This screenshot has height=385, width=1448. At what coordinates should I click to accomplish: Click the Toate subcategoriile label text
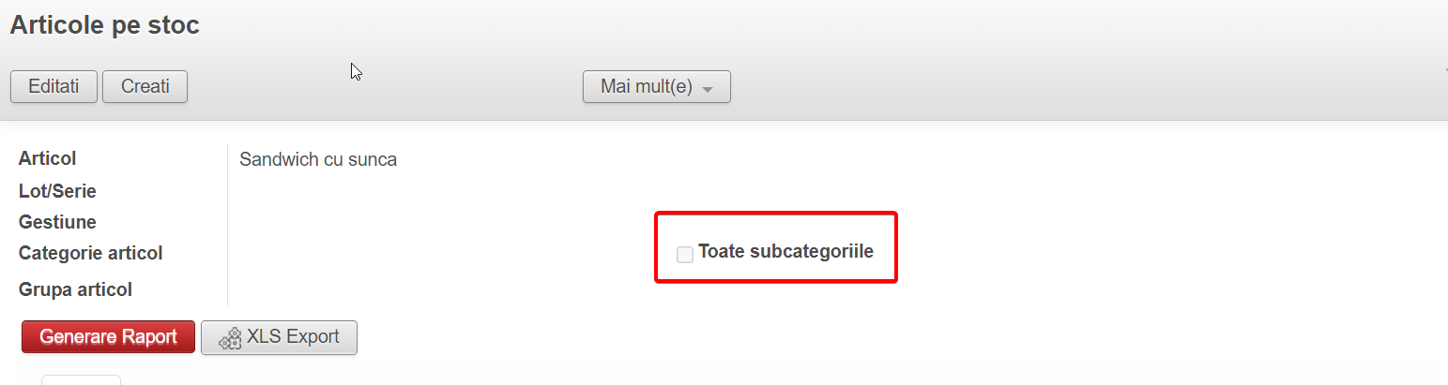click(785, 252)
